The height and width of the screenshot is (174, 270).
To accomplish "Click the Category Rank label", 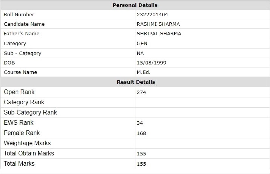I will 24,102.
